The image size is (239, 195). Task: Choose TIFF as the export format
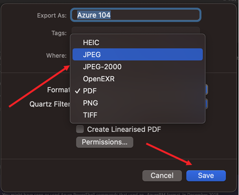[x=138, y=115]
